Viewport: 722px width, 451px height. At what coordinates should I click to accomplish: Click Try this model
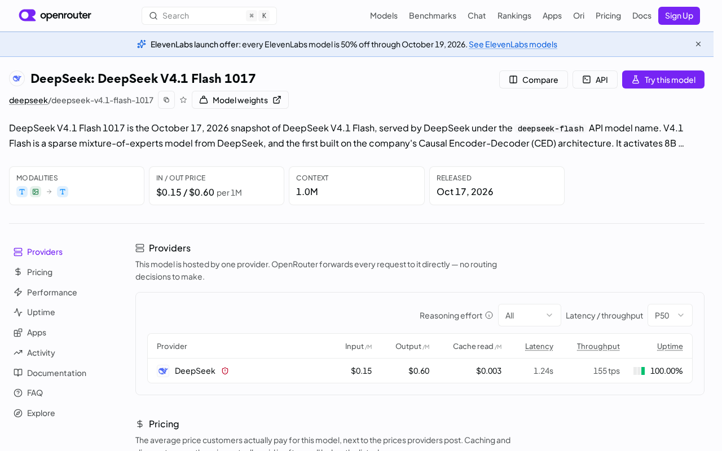(663, 79)
